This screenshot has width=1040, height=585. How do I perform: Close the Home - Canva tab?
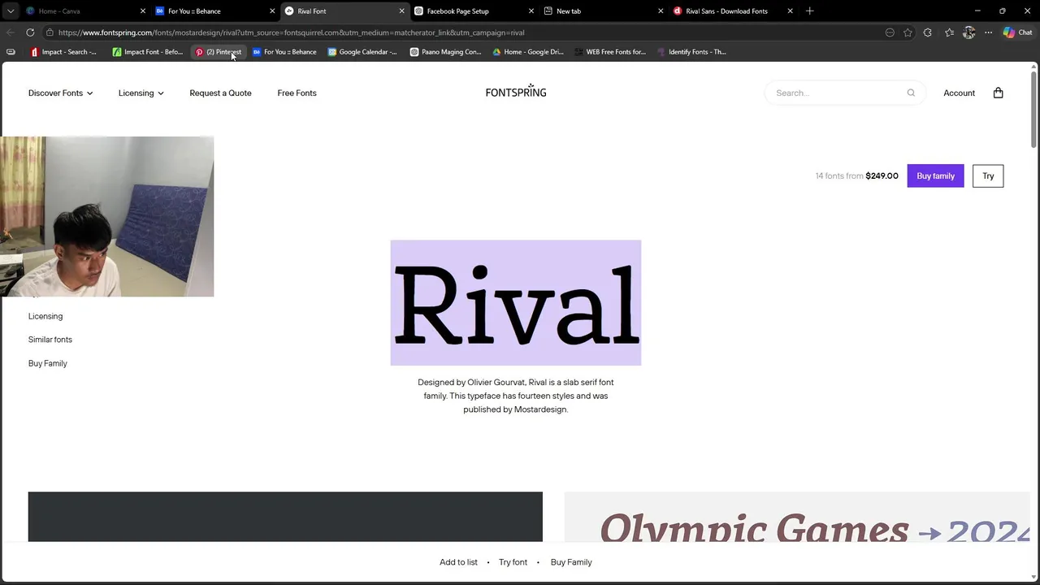(143, 11)
